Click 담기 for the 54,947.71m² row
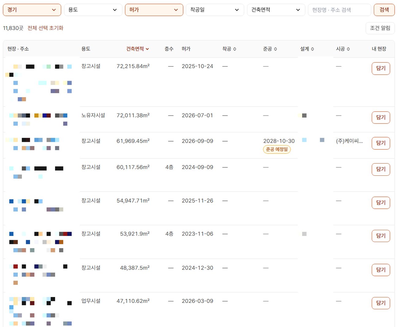Image resolution: width=398 pixels, height=327 pixels. click(381, 203)
